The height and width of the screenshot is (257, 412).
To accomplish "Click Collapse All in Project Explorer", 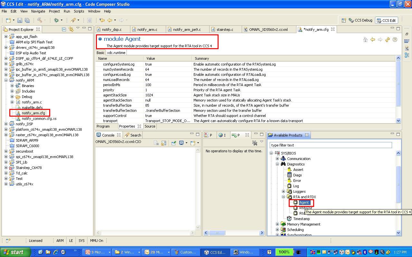I will point(64,29).
